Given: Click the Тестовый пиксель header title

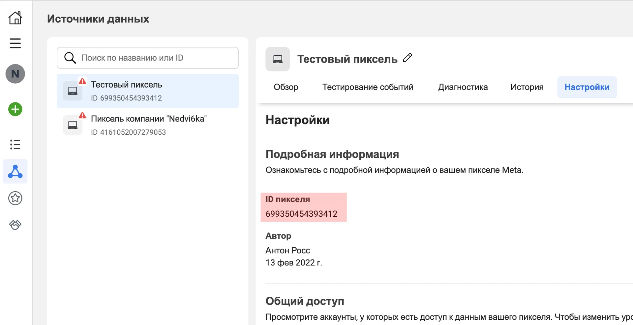Looking at the screenshot, I should pos(347,59).
